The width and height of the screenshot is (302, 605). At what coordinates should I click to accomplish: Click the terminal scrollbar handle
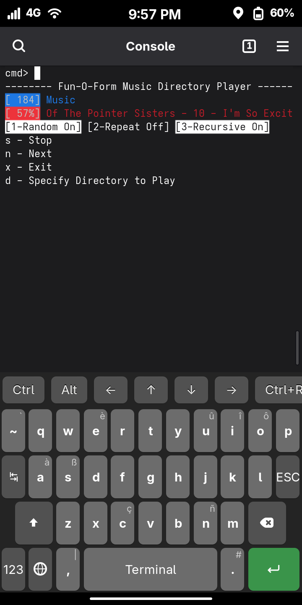297,347
